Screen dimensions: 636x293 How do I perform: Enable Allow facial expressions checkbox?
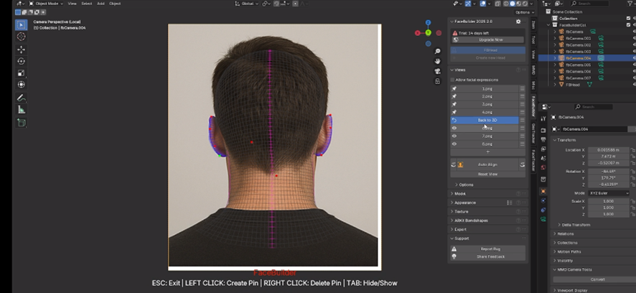click(453, 79)
